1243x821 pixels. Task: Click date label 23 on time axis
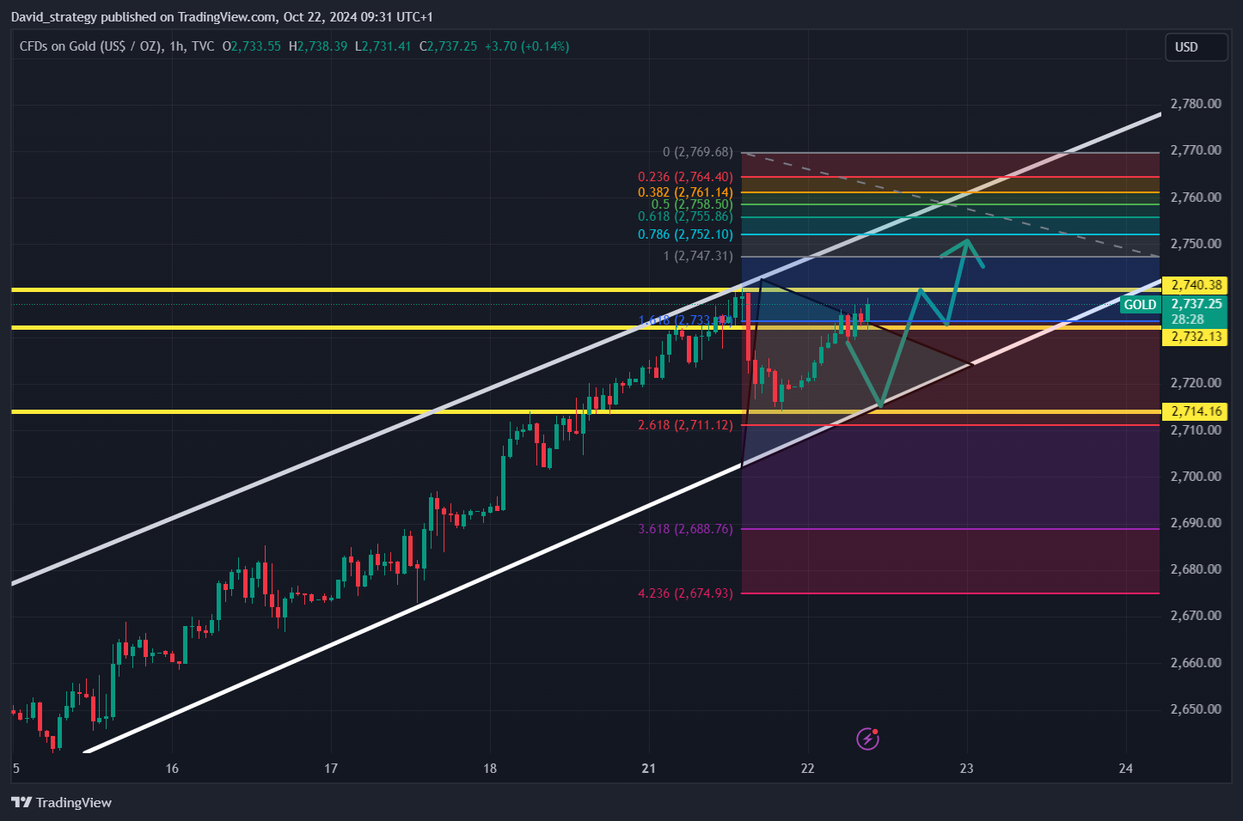point(966,769)
